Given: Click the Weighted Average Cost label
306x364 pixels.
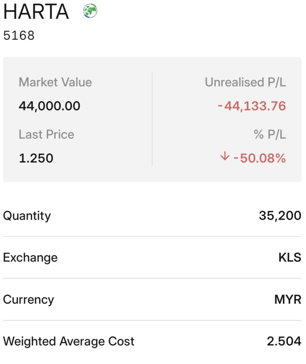Looking at the screenshot, I should pos(69,342).
